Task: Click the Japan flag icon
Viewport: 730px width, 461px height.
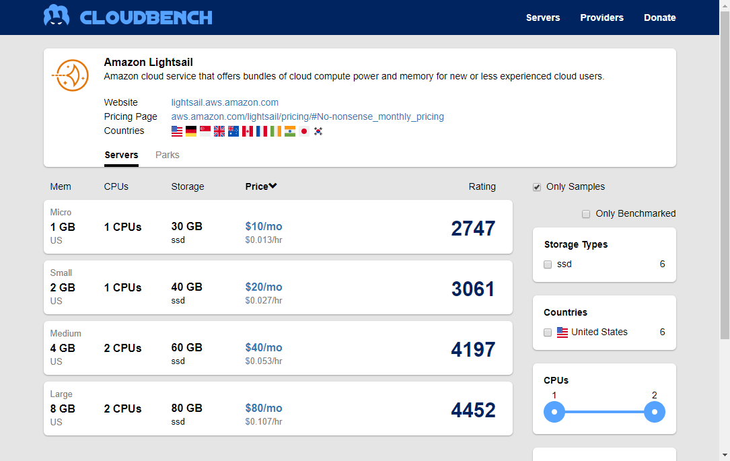Action: 304,131
